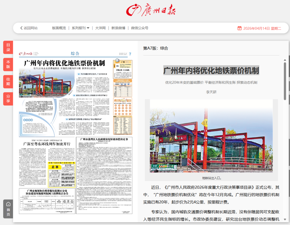Viewport: 290px width, 225px height.
Task: Select the 广州市规划和自然资源局花都区分局 announcement
Action: (x=47, y=192)
